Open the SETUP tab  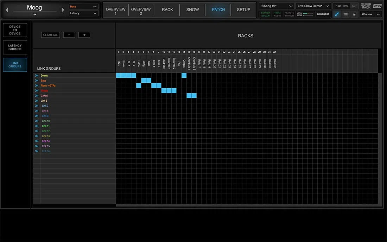pos(243,10)
